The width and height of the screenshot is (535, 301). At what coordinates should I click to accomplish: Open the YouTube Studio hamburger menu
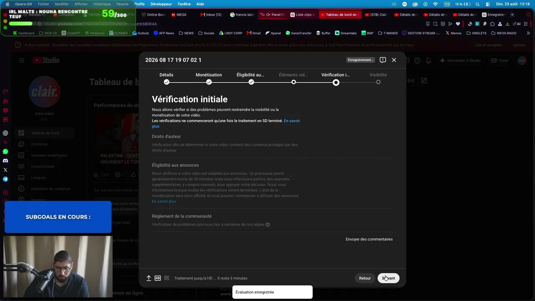tap(22, 60)
